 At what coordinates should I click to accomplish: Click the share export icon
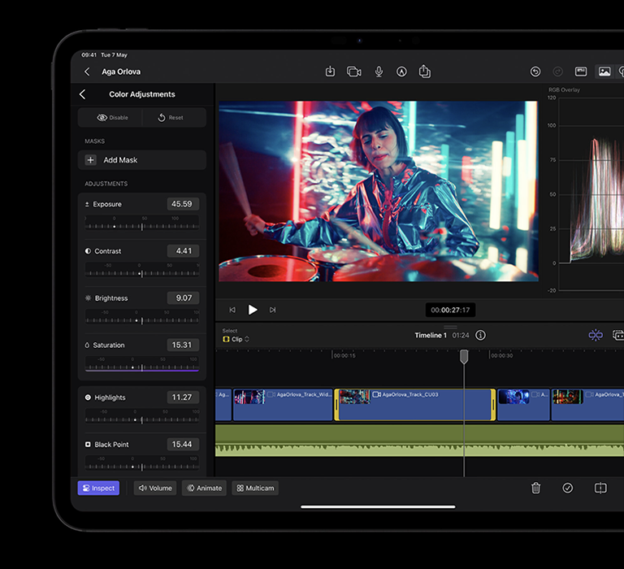[425, 72]
